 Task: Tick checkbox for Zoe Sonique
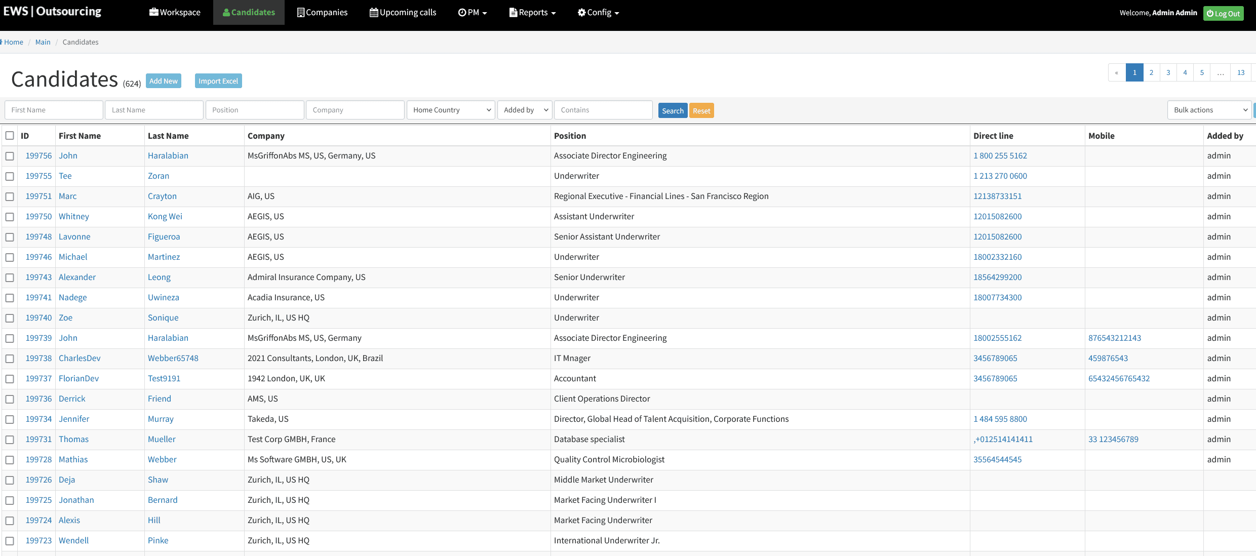coord(10,318)
